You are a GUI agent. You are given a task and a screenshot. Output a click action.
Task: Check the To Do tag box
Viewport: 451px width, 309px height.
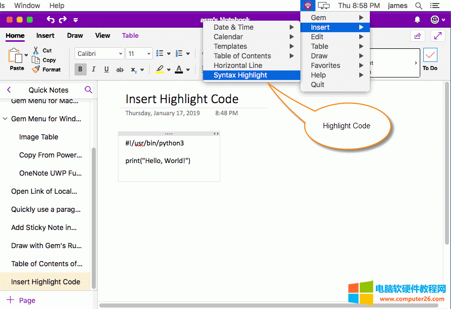[x=430, y=55]
